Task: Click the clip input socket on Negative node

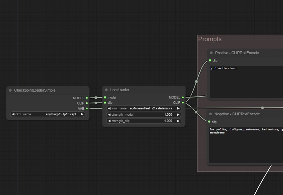Action: coord(209,122)
